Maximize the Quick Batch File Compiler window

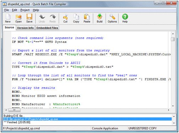[163, 3]
